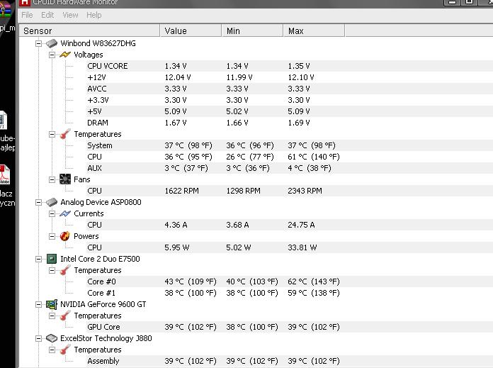
Task: Click the Currents wave icon
Action: (65, 213)
